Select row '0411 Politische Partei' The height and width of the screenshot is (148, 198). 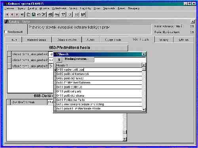pos(99,100)
